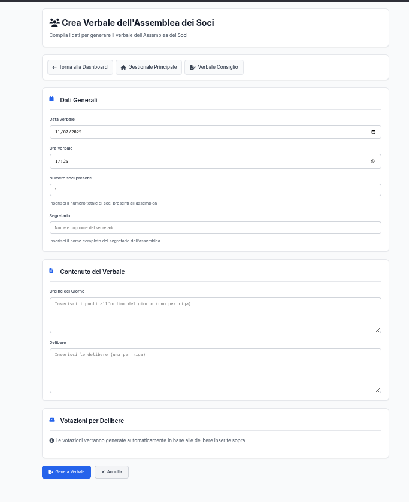Click into the Delibere textarea

216,371
